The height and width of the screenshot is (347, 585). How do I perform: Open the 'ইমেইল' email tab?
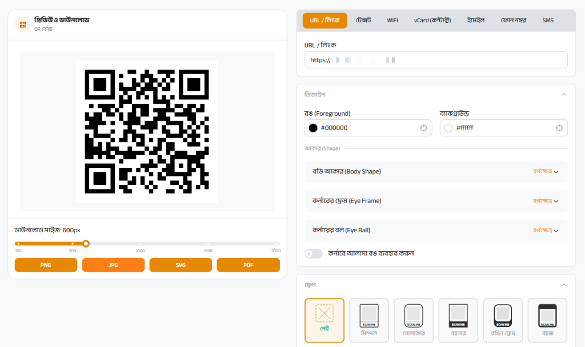click(476, 21)
